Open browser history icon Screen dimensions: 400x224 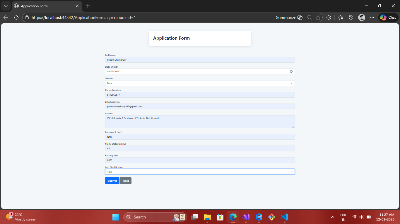(x=351, y=17)
